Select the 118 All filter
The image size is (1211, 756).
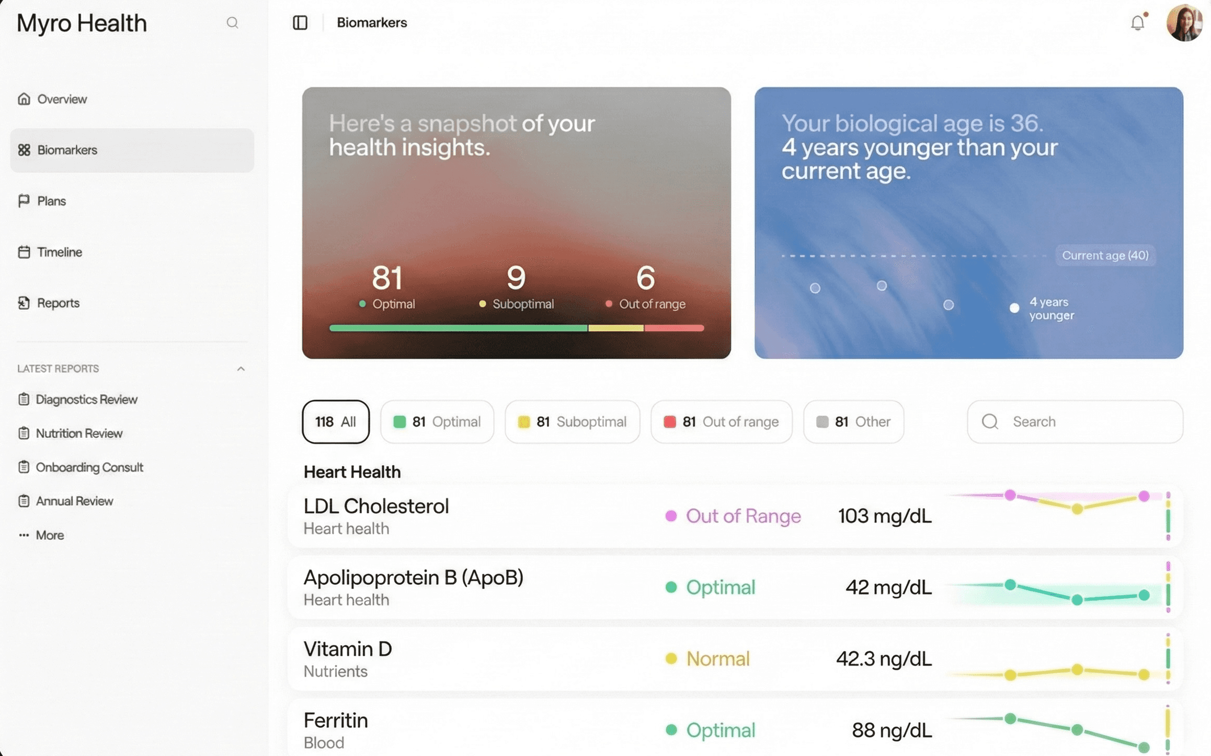click(x=336, y=422)
